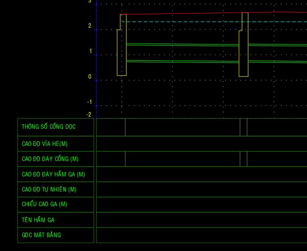Screen dimensions: 307x251
Task: Select the blue vertical elevation axis
Action: (x=96, y=59)
